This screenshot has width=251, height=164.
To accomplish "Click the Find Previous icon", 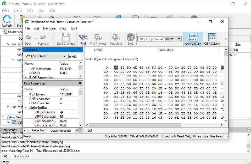I will coord(98,37).
